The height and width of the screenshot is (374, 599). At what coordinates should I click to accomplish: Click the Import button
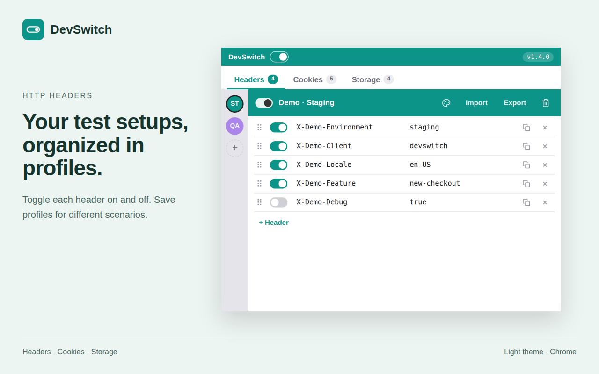pyautogui.click(x=476, y=103)
